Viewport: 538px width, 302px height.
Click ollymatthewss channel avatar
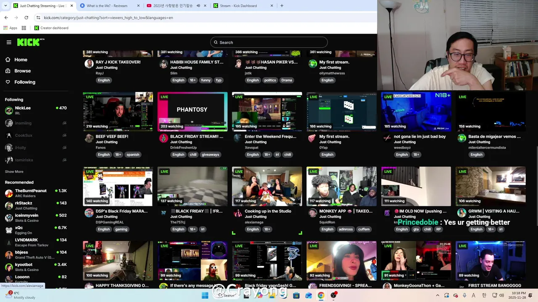click(x=312, y=64)
